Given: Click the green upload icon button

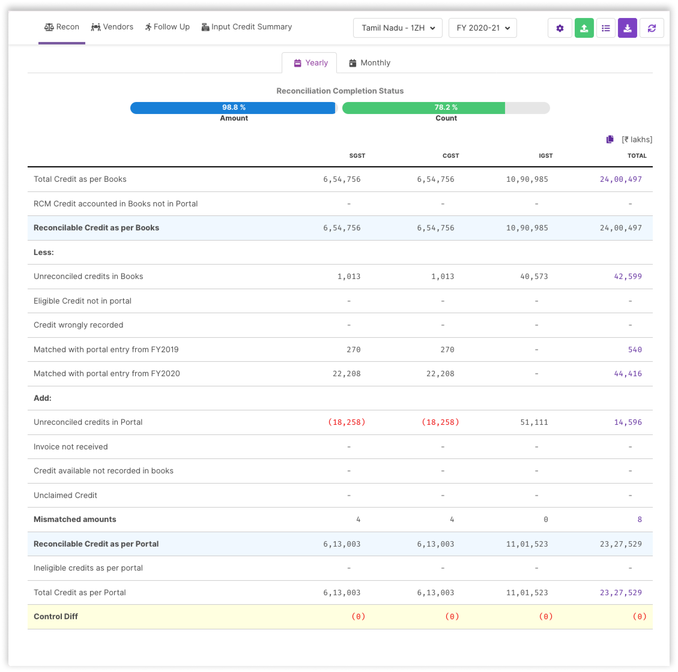Looking at the screenshot, I should click(584, 28).
